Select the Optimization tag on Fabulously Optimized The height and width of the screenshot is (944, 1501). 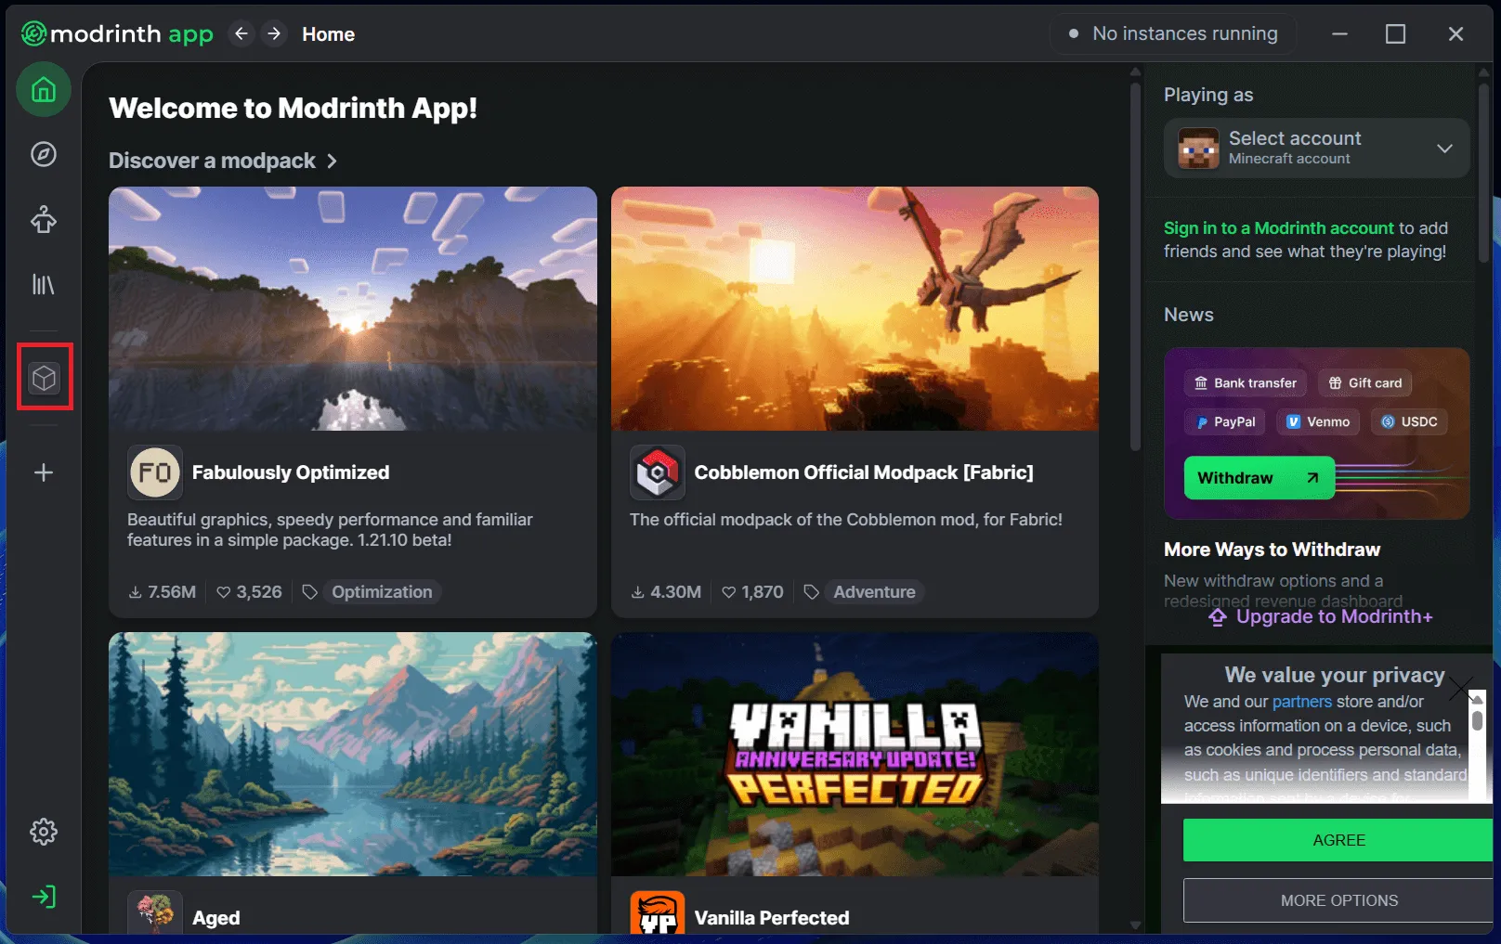[382, 592]
